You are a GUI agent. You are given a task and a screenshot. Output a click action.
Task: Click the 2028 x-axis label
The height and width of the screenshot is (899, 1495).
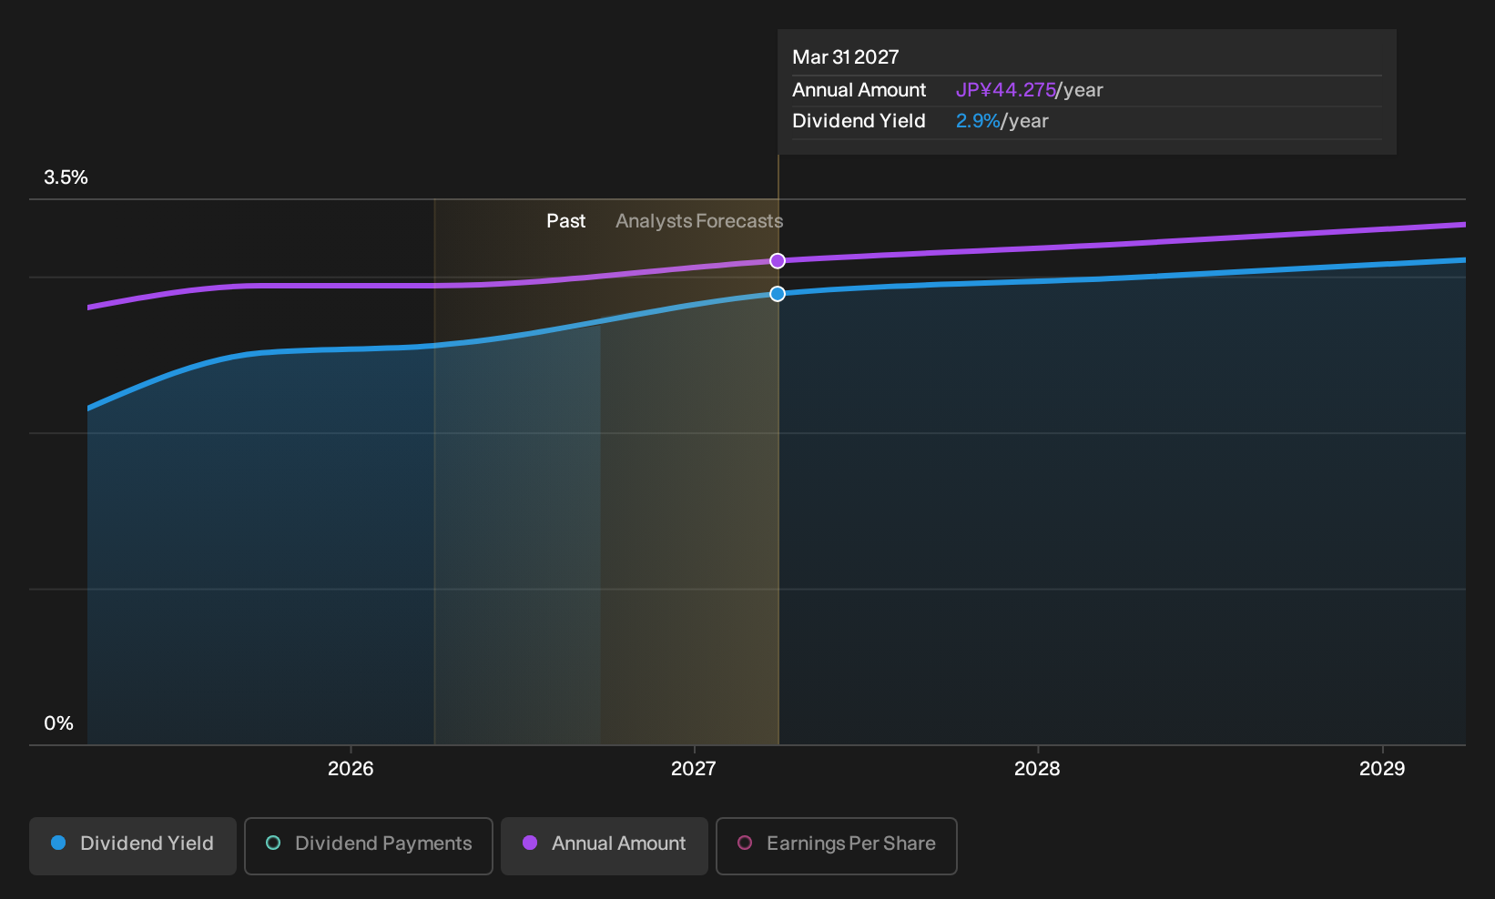[x=1037, y=769]
